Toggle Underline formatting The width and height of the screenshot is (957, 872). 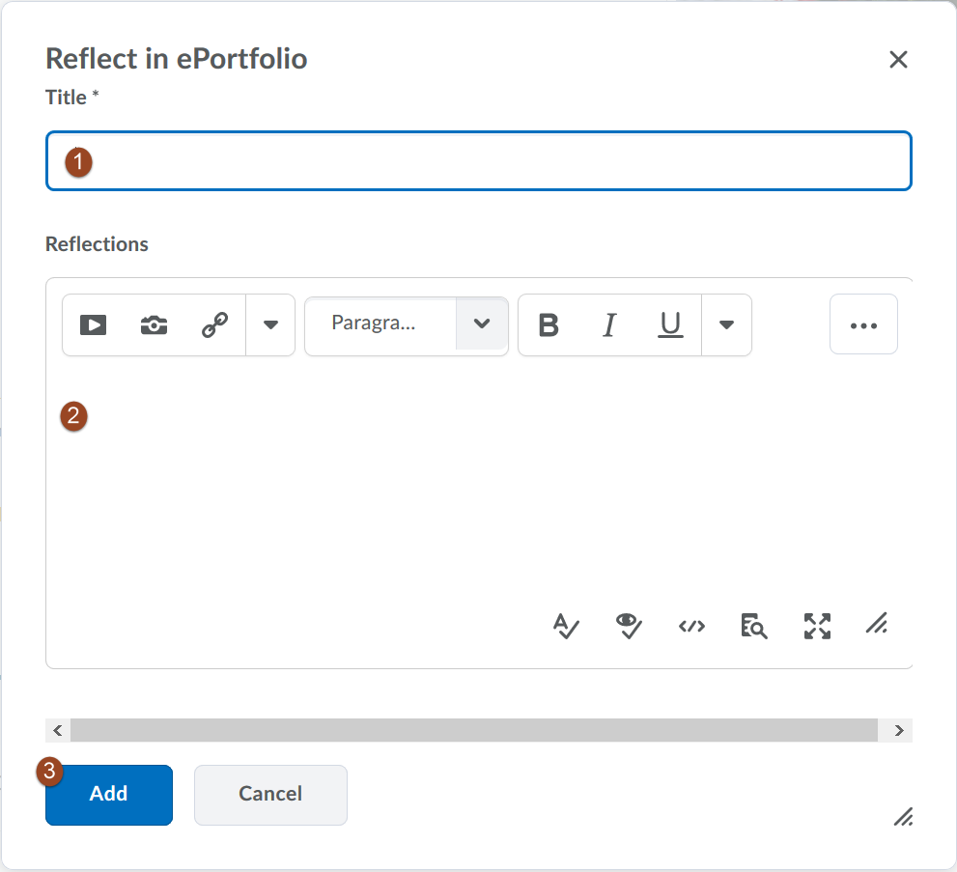670,325
